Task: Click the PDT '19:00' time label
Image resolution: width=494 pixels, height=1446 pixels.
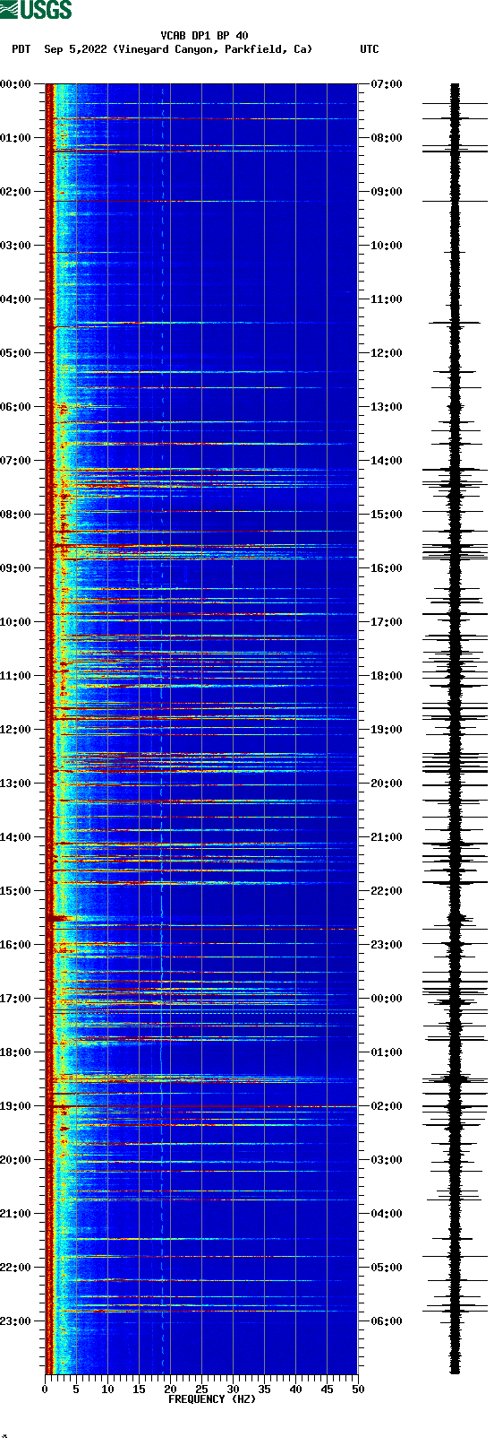Action: (15, 1106)
